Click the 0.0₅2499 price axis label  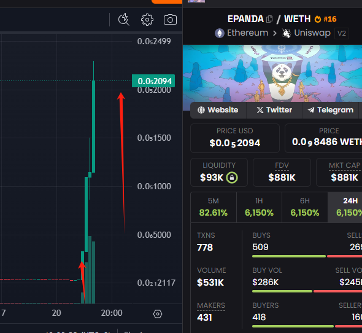(154, 41)
